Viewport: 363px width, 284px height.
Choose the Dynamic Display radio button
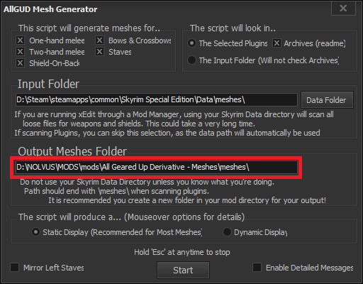[227, 232]
